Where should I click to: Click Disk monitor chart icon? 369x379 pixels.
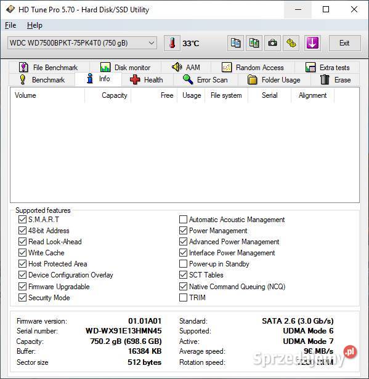click(x=105, y=67)
